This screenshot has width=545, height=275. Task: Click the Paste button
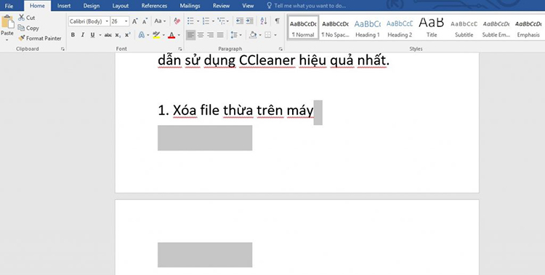point(7,28)
